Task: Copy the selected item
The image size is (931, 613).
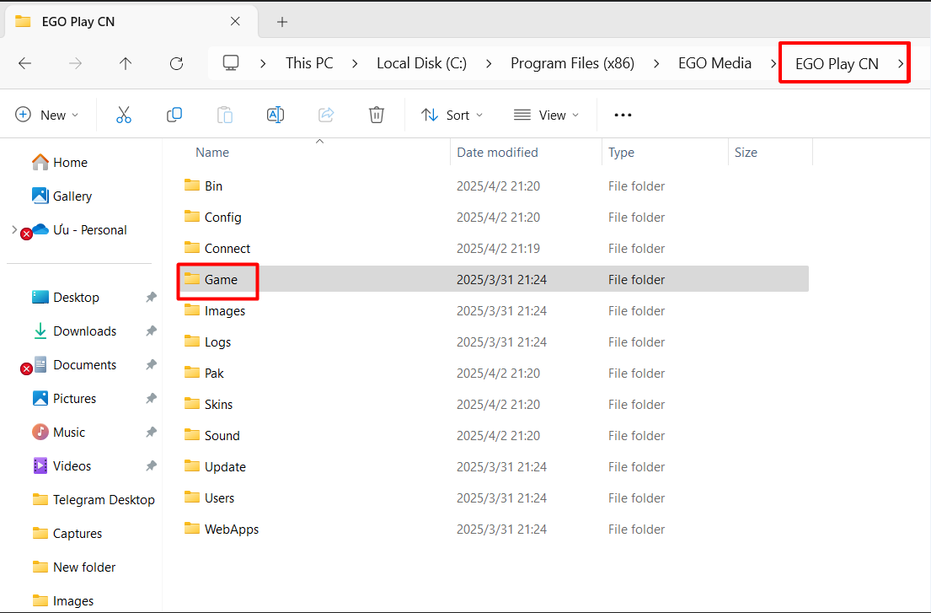Action: (174, 115)
